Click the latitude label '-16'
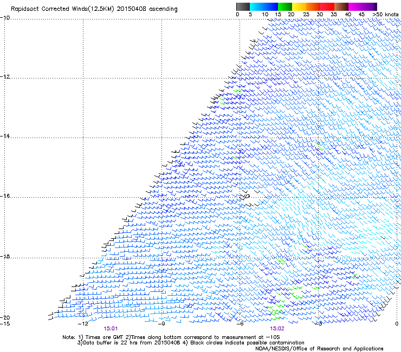The image size is (401, 352). pyautogui.click(x=5, y=196)
